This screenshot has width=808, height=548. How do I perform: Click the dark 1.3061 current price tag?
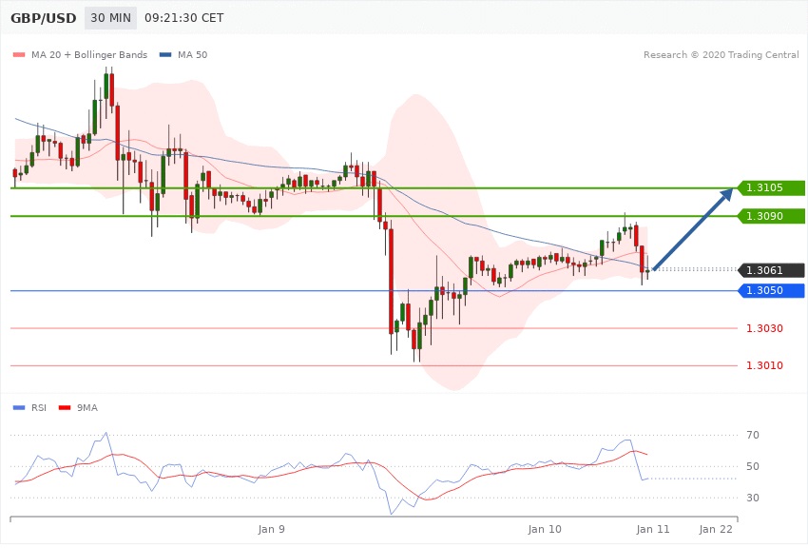tap(771, 270)
